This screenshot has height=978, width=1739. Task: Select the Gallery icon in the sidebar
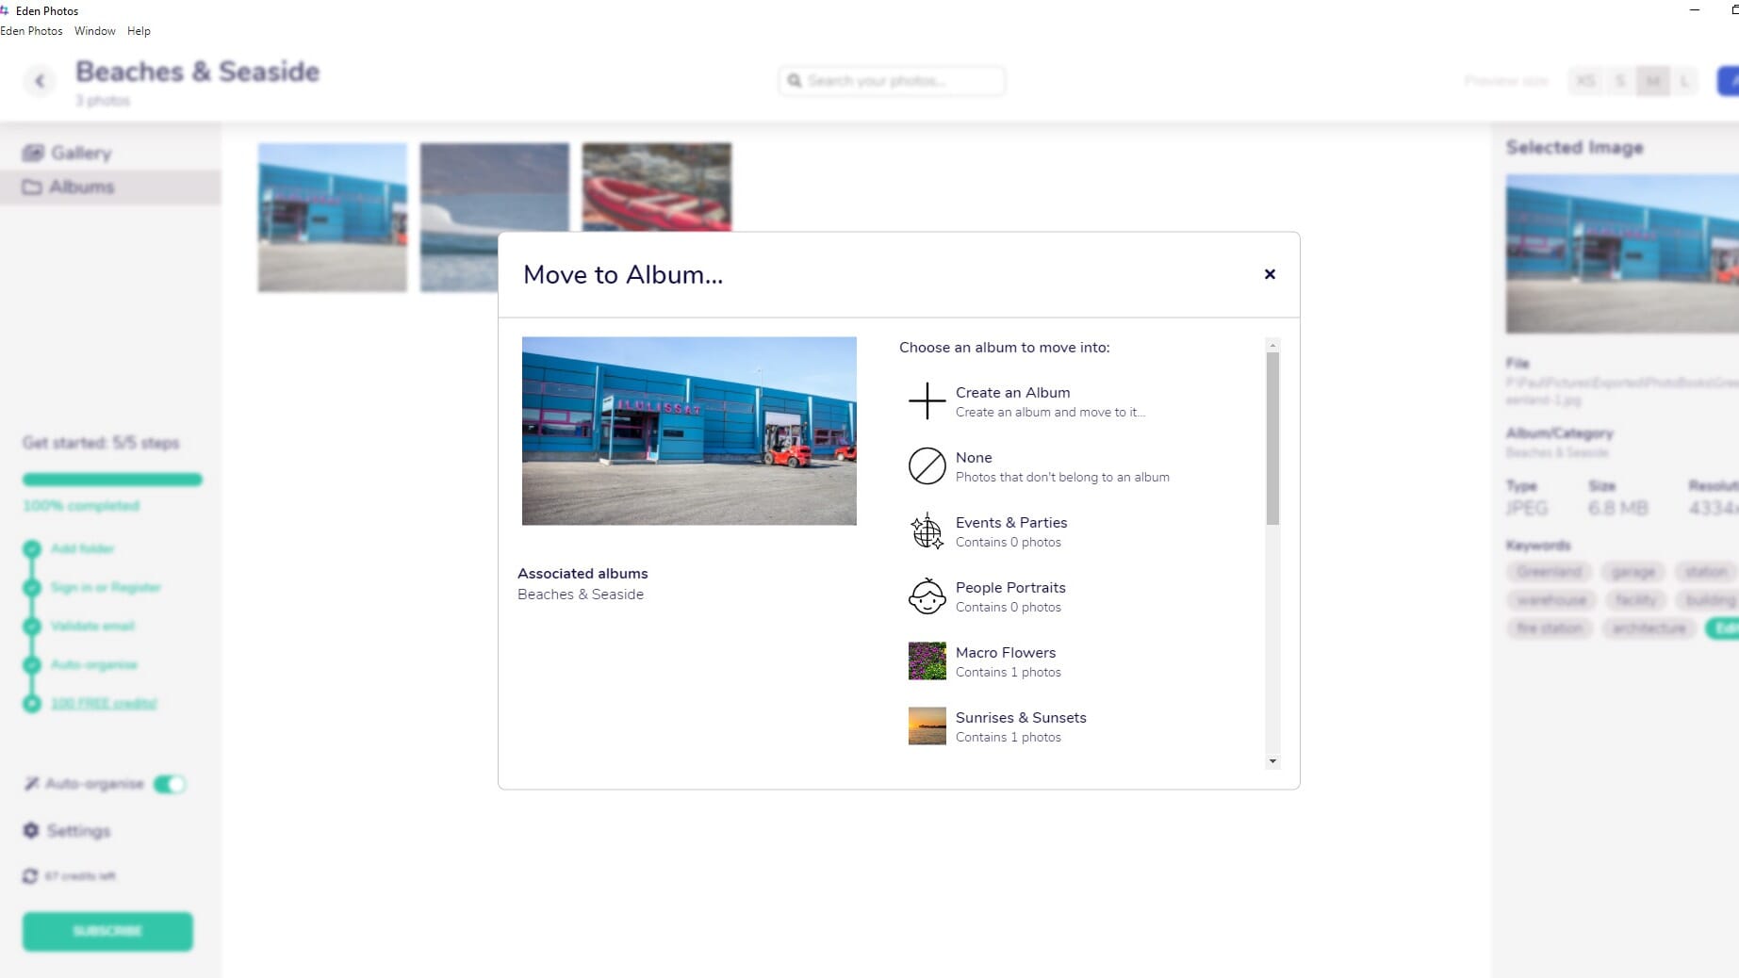34,153
